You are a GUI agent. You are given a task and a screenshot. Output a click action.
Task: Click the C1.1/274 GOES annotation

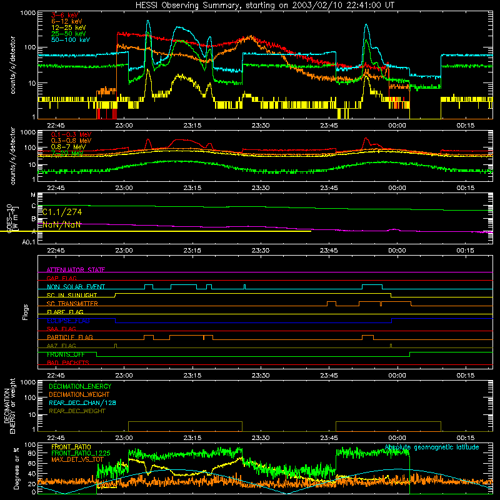62,212
